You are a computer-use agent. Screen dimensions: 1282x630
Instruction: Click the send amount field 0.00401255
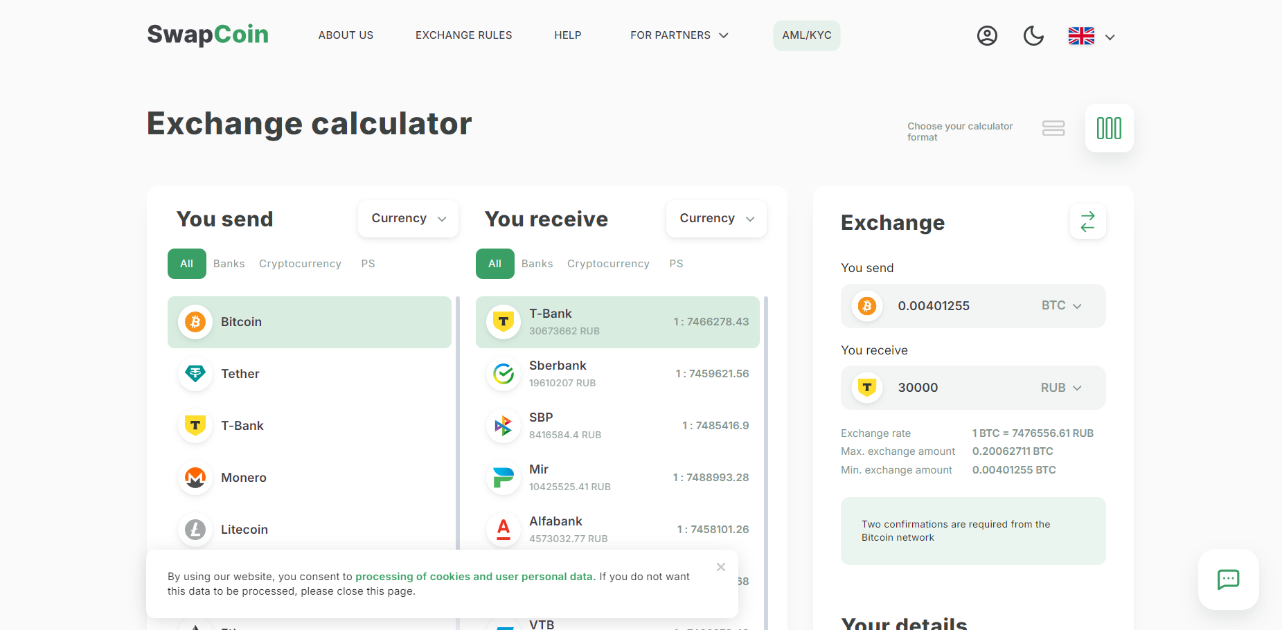click(x=934, y=306)
